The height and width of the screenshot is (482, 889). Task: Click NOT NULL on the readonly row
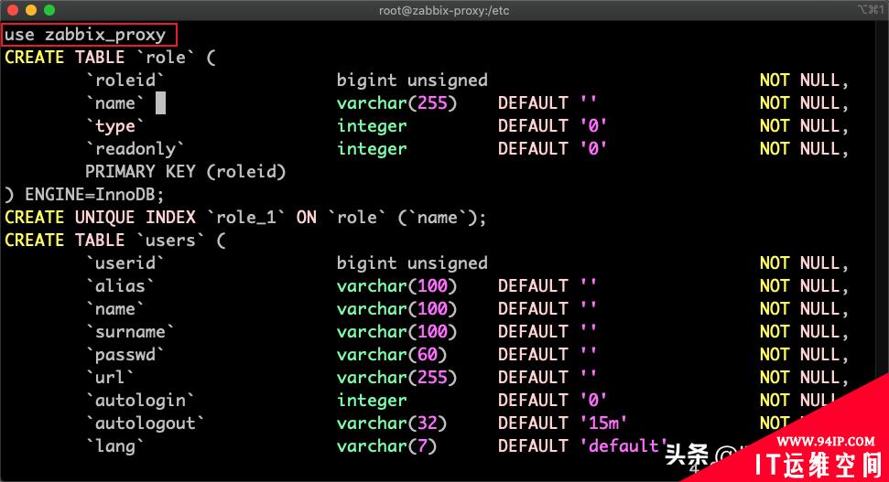803,148
